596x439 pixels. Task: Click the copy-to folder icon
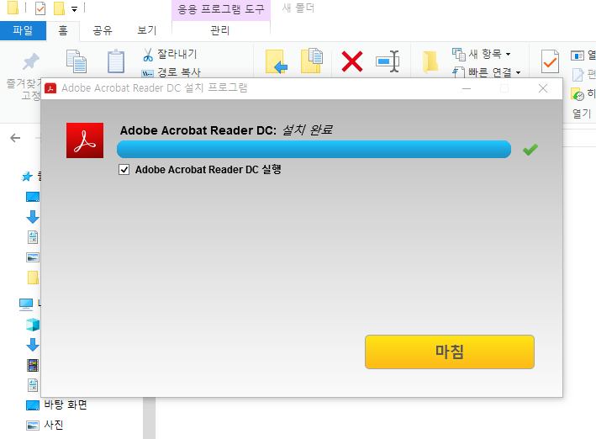[312, 61]
